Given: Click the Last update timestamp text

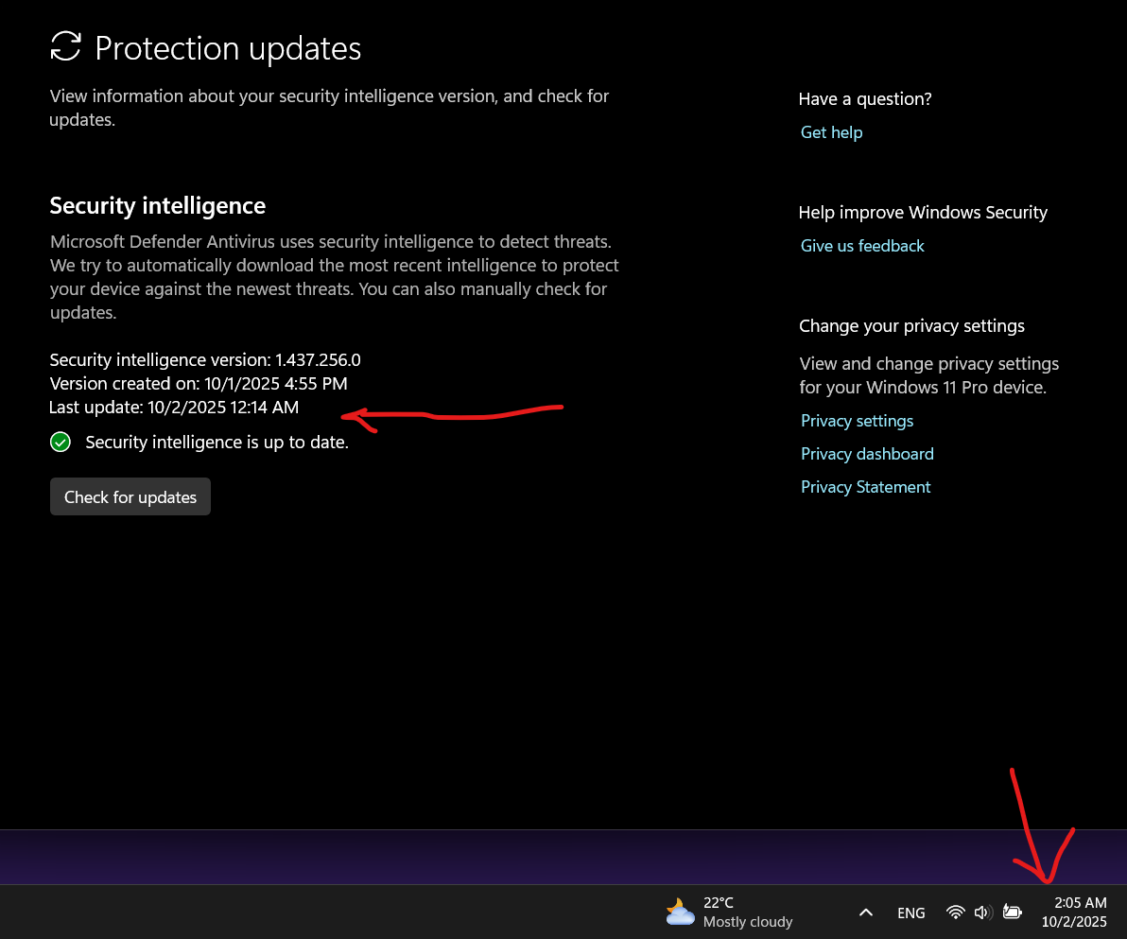Looking at the screenshot, I should point(174,407).
